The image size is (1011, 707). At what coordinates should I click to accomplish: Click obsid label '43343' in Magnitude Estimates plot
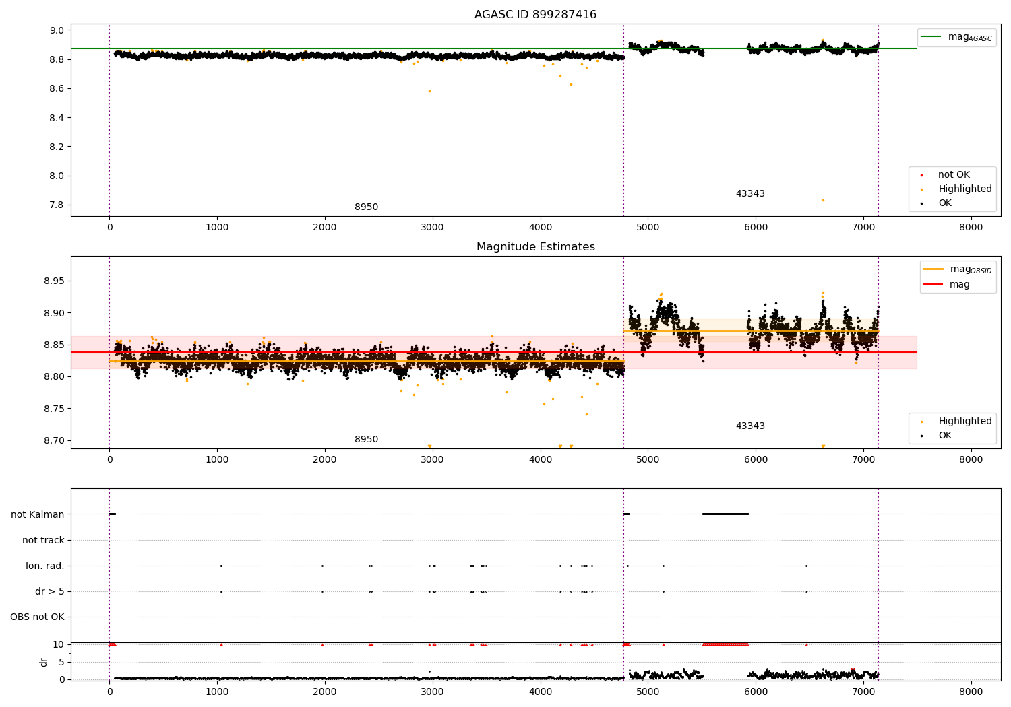coord(750,426)
